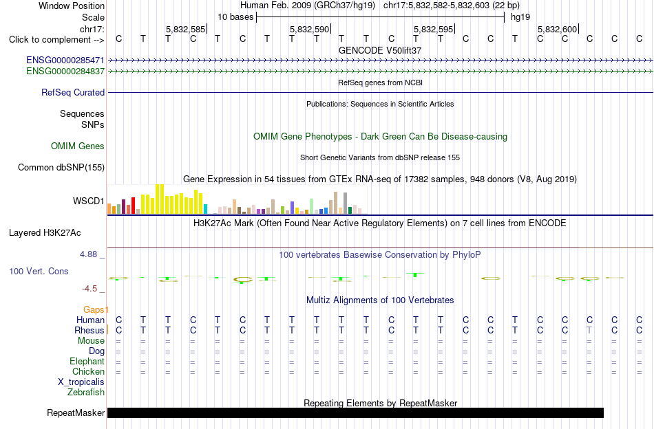
Task: Click the SNPs subtrack label
Action: click(93, 124)
